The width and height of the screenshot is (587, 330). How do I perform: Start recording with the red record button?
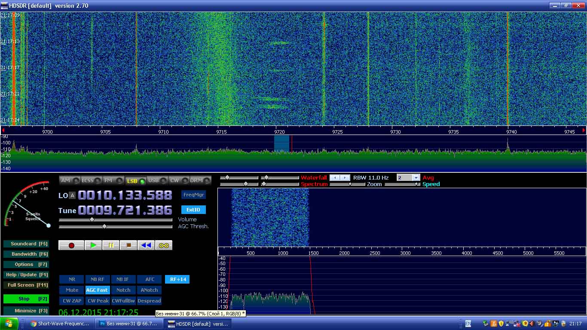(x=71, y=245)
